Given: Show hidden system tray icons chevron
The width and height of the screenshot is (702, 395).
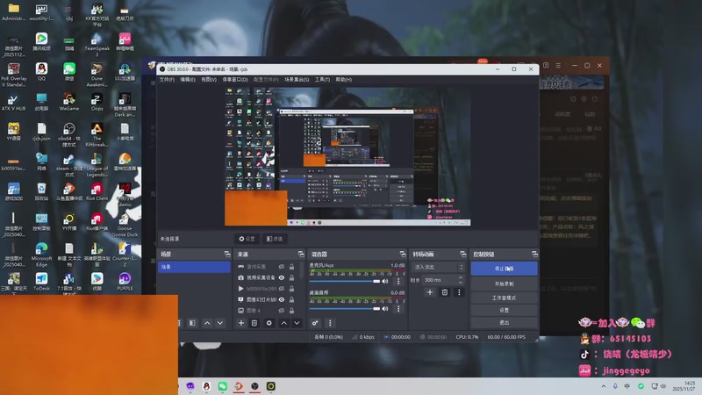Looking at the screenshot, I should (x=603, y=386).
